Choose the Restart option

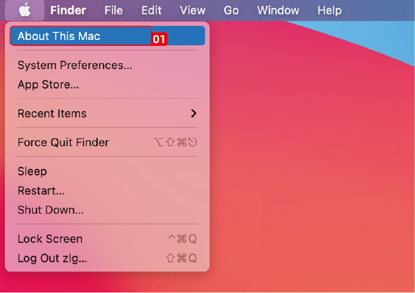(x=41, y=190)
